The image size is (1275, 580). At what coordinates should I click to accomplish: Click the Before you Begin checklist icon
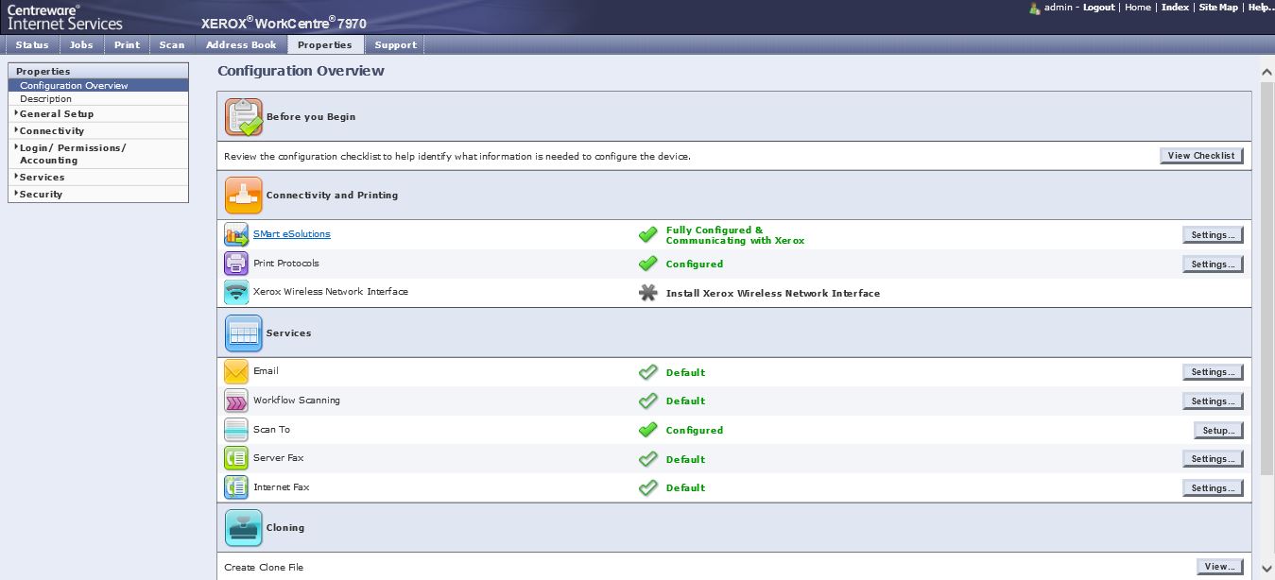243,117
